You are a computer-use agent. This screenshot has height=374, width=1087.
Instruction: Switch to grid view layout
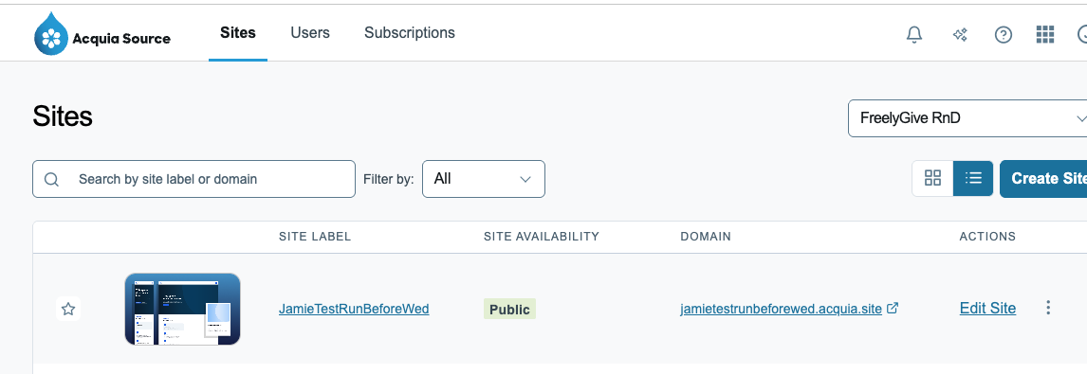[x=932, y=179]
